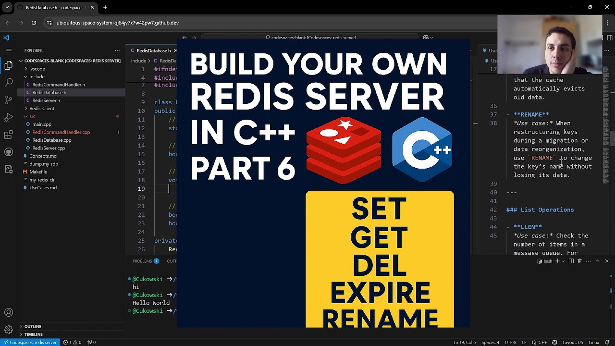Open Explorer views and more actions
Screen dimensions: 615x346
click(117, 50)
